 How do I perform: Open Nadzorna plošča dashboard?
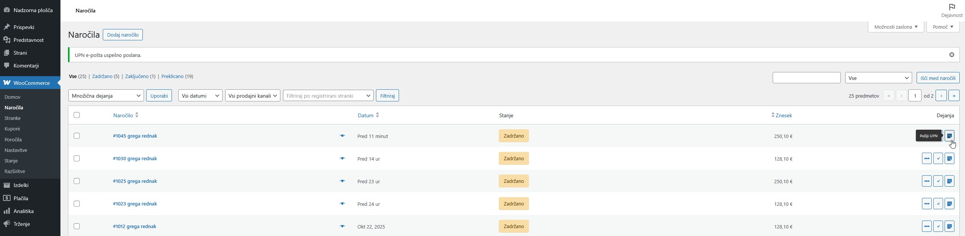30,10
